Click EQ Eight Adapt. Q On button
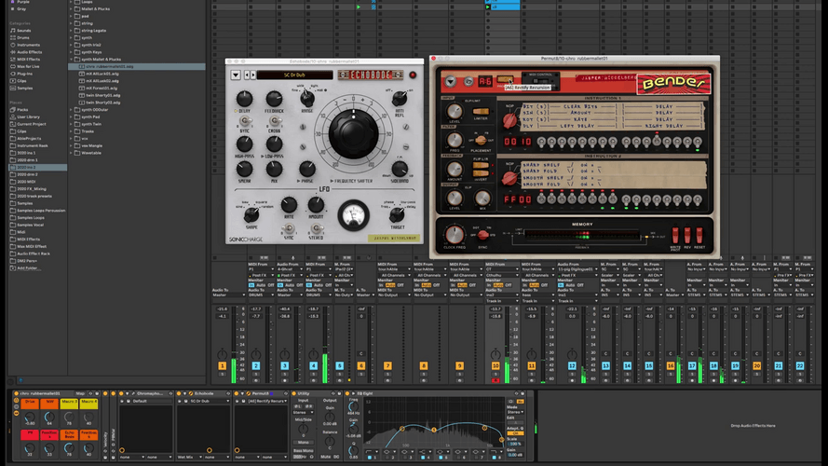 pos(515,433)
